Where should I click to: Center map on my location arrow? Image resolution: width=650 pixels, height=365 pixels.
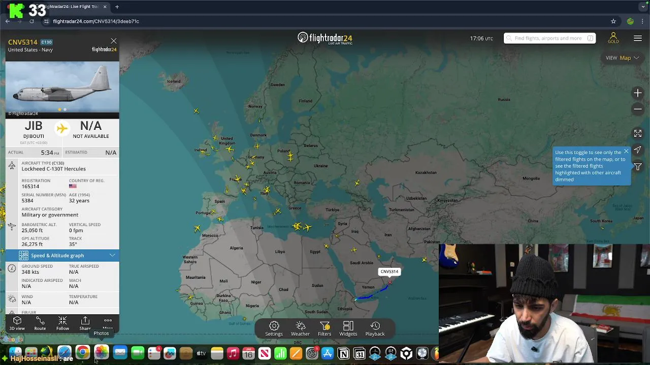638,150
